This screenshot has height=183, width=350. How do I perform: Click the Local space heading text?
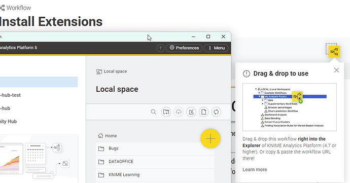[117, 89]
